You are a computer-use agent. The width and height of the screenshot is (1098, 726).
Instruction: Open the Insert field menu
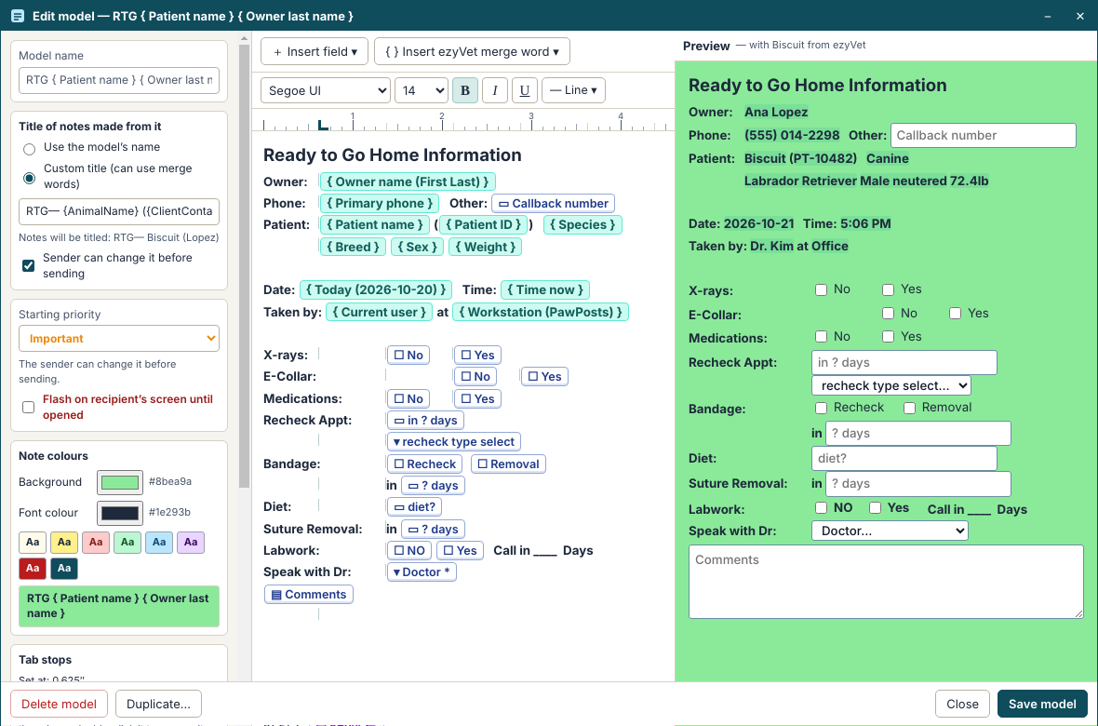tap(315, 52)
